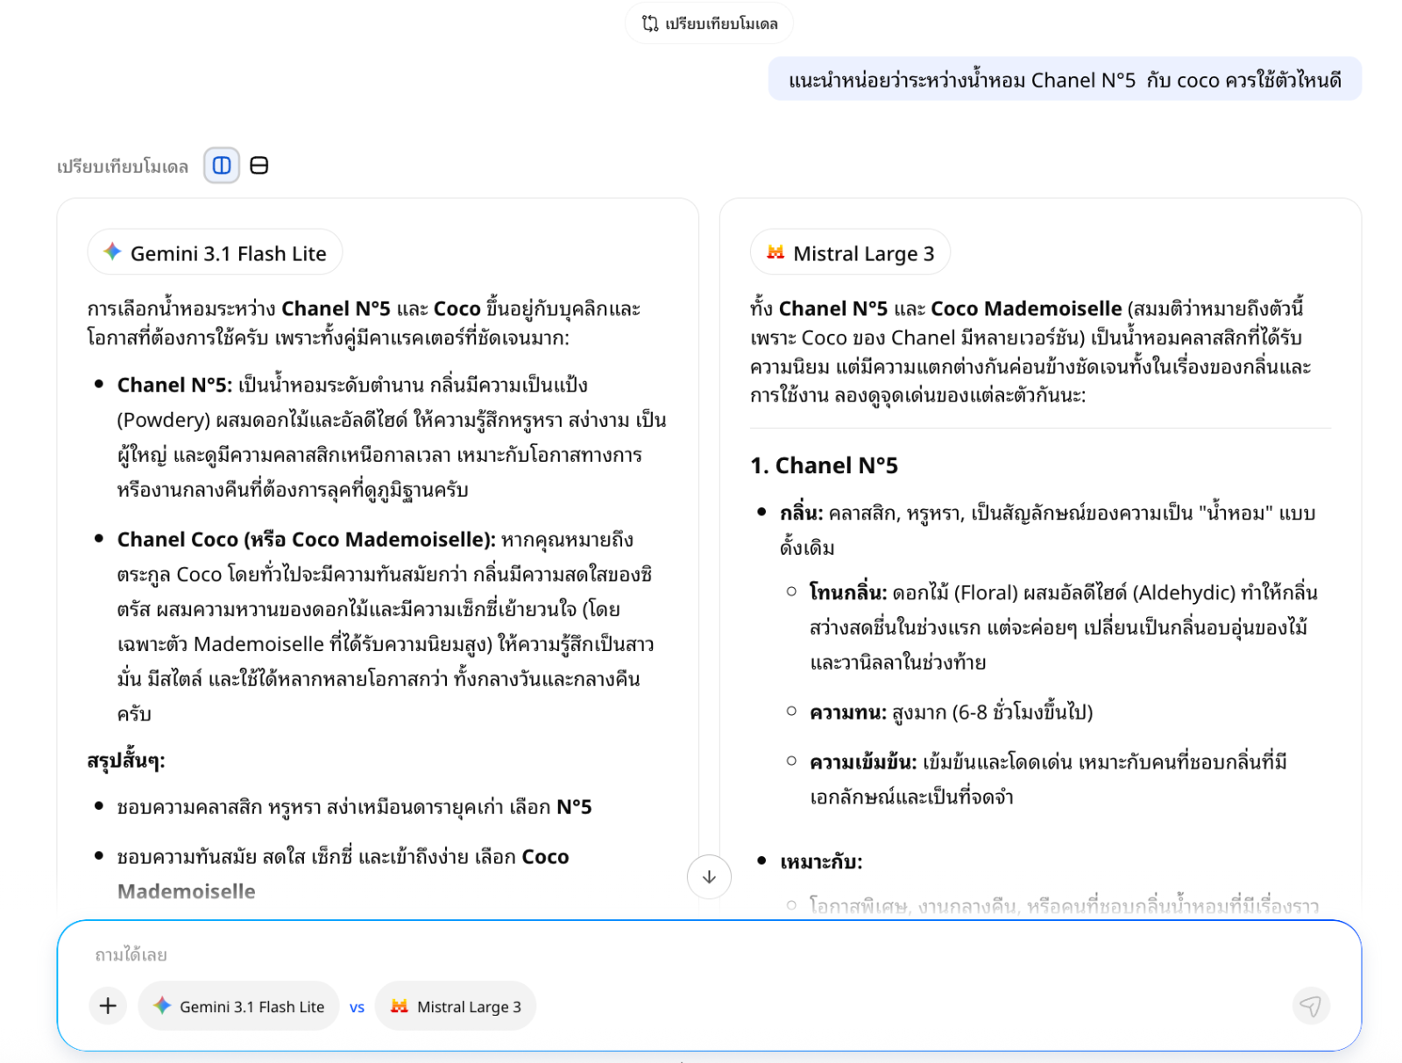Click the 'เหมาะกับ:' bullet label
Image resolution: width=1402 pixels, height=1063 pixels.
[x=821, y=862]
